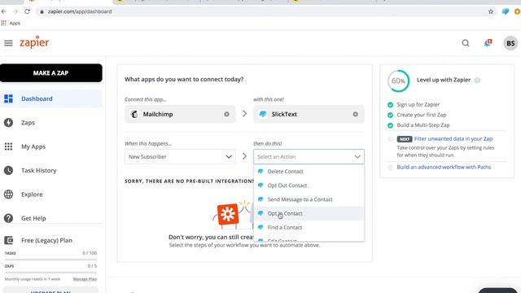This screenshot has width=521, height=293.
Task: Click the browser forward arrow
Action: [x=15, y=11]
